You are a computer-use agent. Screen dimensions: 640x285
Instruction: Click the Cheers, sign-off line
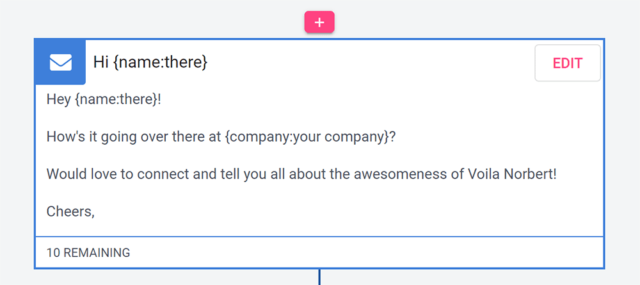(70, 211)
